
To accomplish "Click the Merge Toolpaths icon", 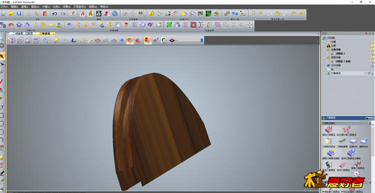I will pos(343,164).
